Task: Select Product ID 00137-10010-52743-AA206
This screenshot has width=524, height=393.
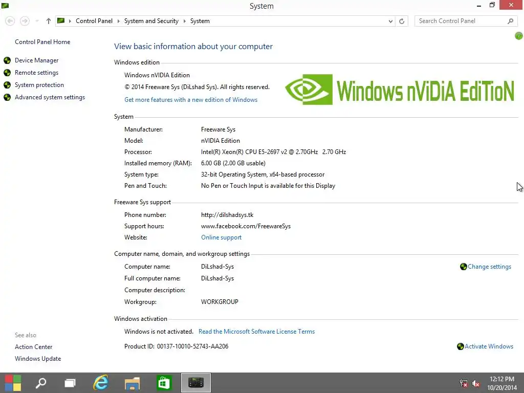Action: [192, 346]
